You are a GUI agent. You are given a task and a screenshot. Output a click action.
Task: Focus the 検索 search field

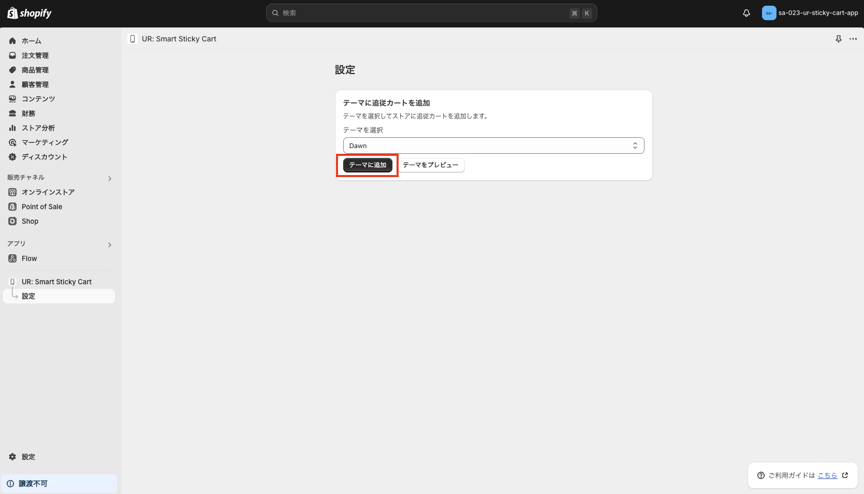coord(432,13)
